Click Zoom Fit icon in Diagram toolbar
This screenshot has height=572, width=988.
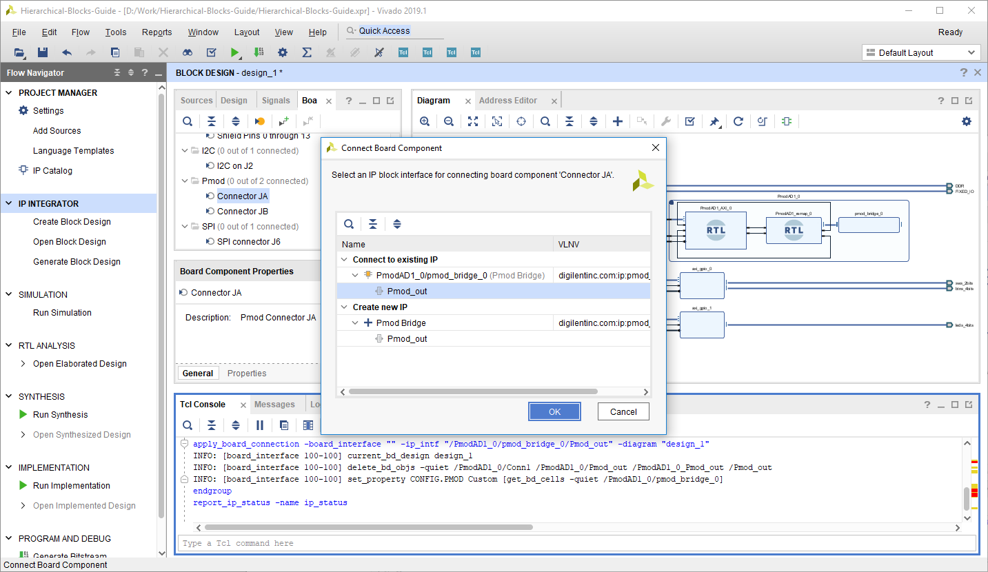pos(473,121)
